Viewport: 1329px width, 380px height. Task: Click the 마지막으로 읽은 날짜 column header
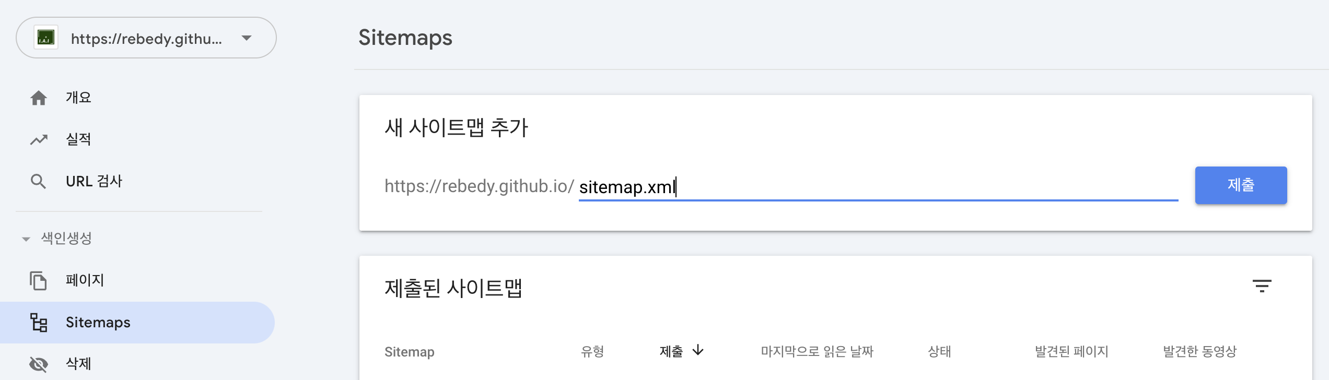tap(817, 351)
